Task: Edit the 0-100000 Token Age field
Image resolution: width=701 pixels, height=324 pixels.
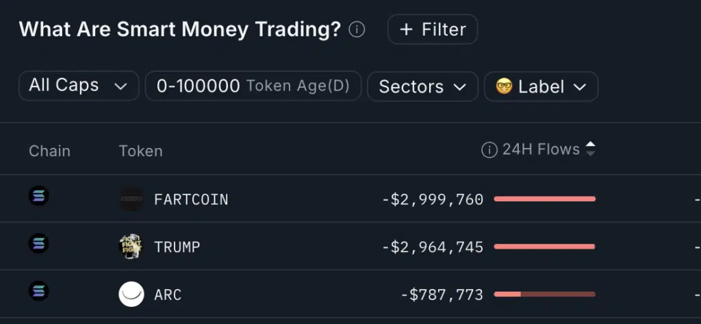Action: tap(253, 86)
